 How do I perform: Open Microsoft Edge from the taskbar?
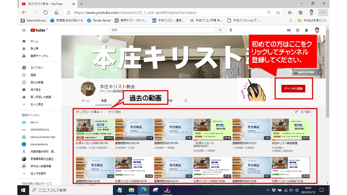coord(143,190)
